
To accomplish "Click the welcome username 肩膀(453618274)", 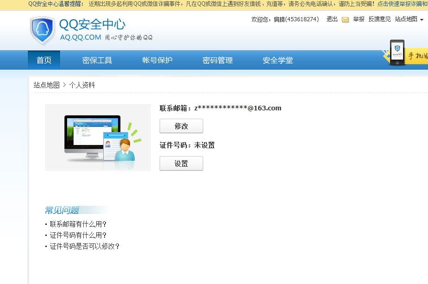I will (296, 19).
